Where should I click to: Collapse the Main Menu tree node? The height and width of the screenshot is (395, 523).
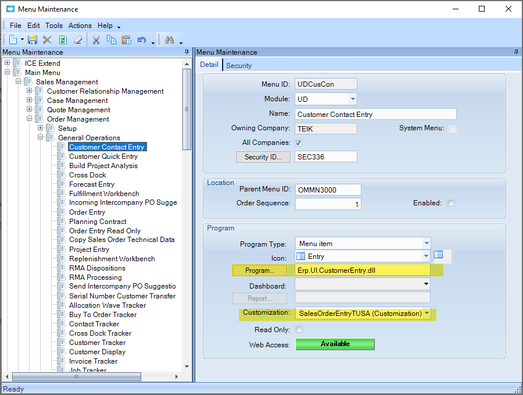[x=8, y=72]
